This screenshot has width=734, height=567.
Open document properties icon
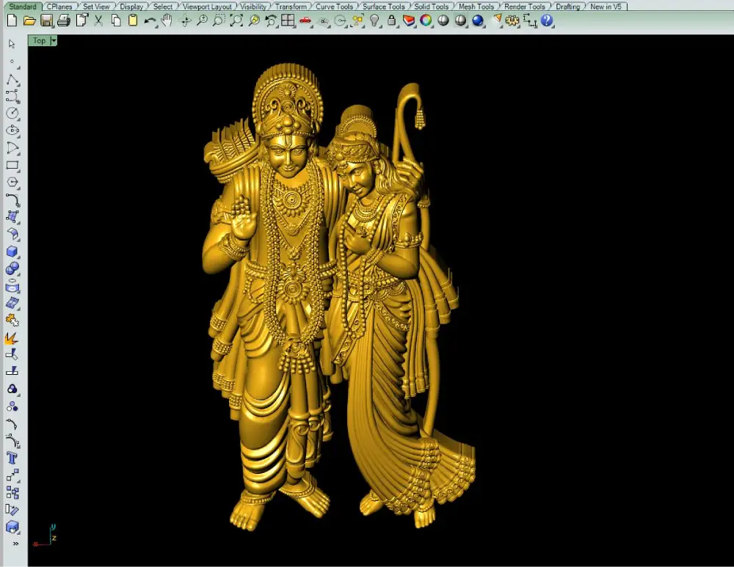(82, 21)
